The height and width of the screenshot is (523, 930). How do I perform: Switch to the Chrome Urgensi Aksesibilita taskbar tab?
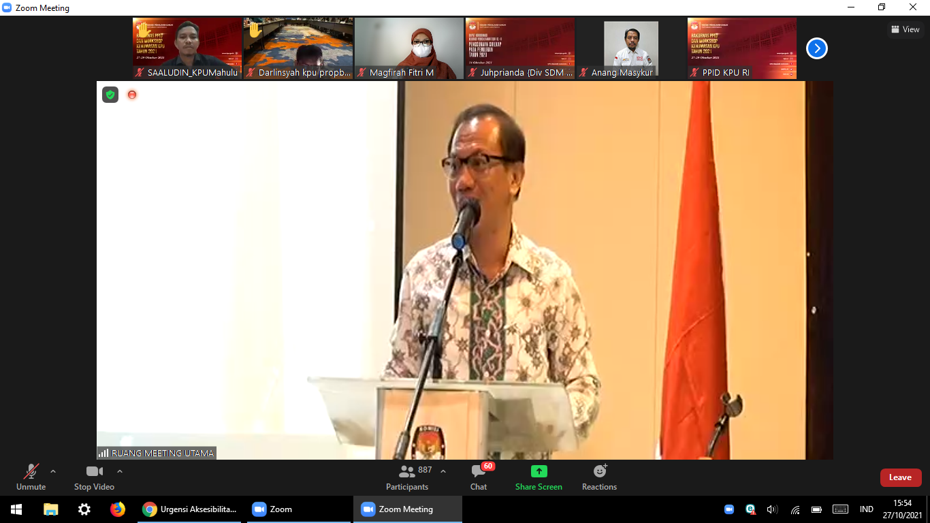[190, 509]
